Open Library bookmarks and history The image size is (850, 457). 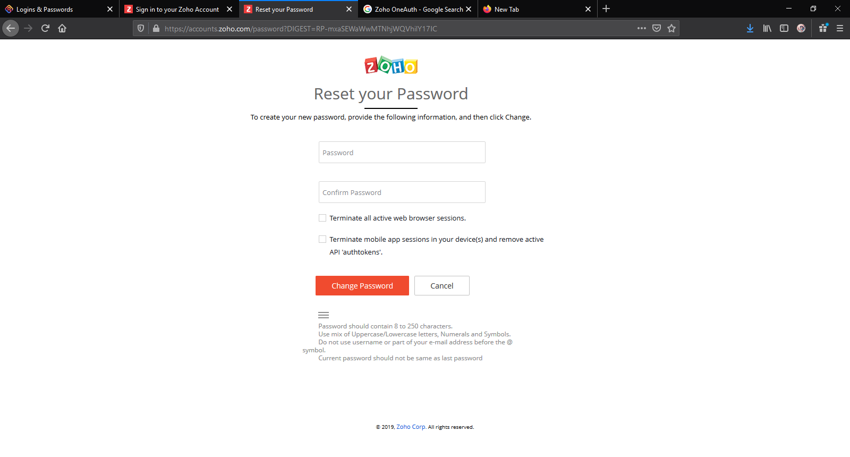click(x=767, y=28)
